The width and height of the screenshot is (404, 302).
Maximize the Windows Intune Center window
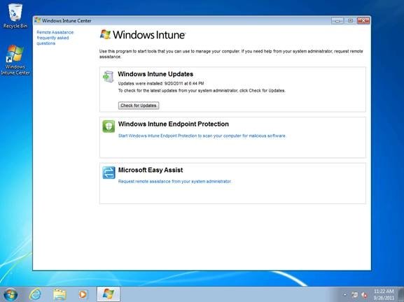[350, 20]
